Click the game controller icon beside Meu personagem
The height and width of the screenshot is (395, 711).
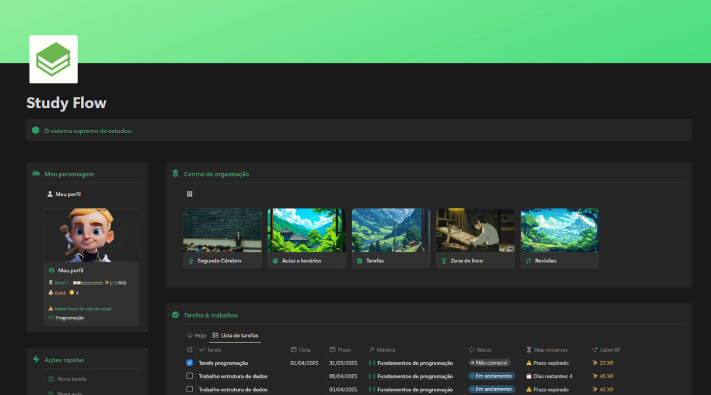[x=36, y=174]
